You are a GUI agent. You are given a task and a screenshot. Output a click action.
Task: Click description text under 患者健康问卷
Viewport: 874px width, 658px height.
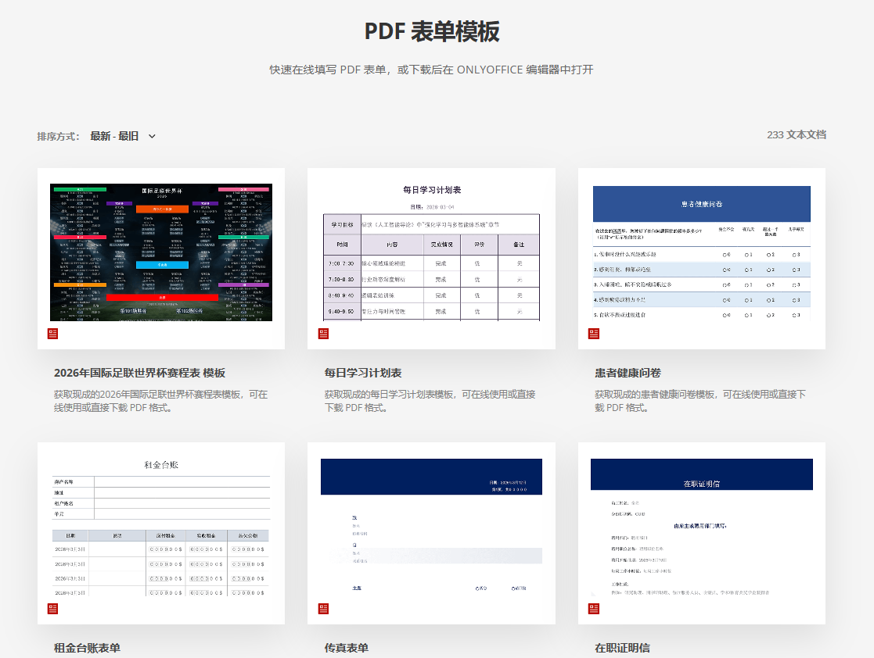pos(700,401)
